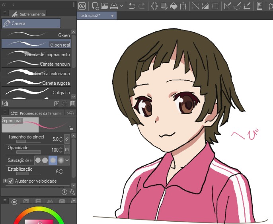Click the Redo arrow icon

tap(142, 6)
